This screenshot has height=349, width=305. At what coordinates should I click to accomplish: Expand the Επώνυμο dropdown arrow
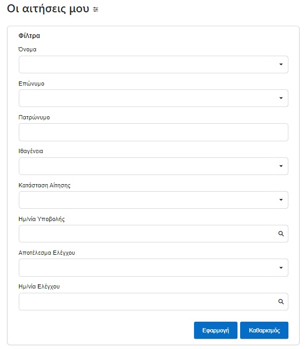point(281,98)
